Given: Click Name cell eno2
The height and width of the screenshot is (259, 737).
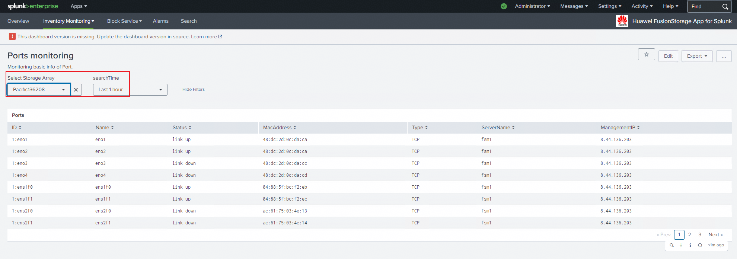Looking at the screenshot, I should (100, 151).
